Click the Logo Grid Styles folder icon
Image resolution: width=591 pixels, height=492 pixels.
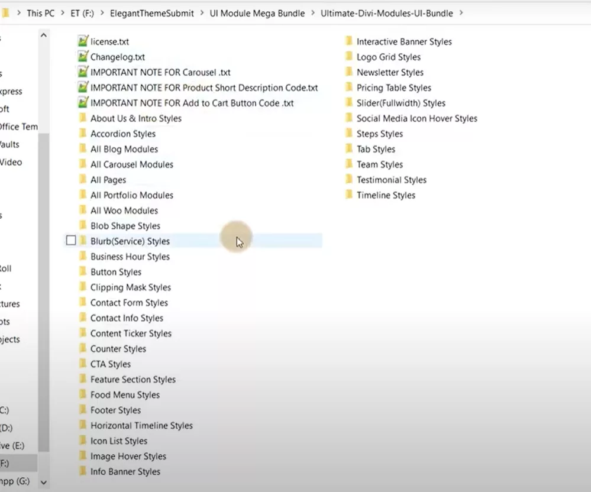[349, 57]
